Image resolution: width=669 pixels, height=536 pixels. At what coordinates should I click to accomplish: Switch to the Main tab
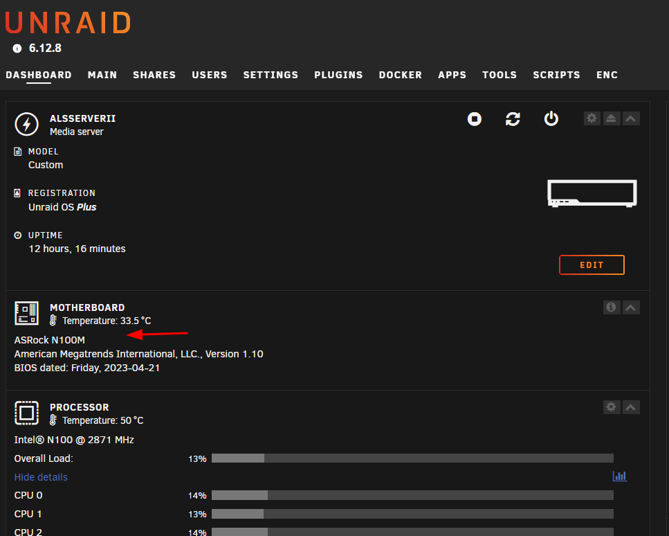[102, 75]
